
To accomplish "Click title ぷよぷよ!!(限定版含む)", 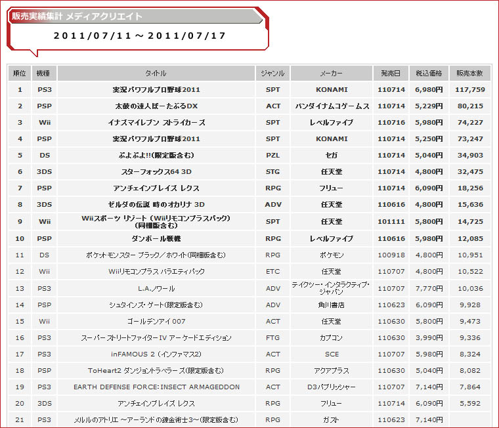I will (156, 156).
